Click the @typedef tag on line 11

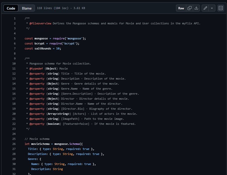(36, 69)
